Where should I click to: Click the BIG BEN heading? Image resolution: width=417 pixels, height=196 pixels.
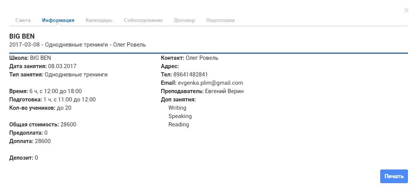[22, 36]
